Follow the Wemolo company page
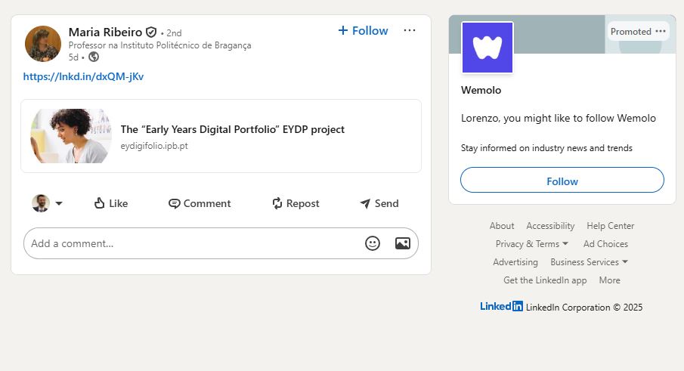This screenshot has width=684, height=371. [562, 181]
